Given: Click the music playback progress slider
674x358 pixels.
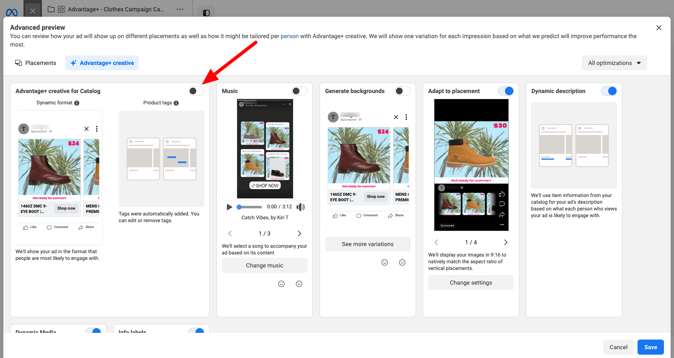Looking at the screenshot, I should point(250,207).
